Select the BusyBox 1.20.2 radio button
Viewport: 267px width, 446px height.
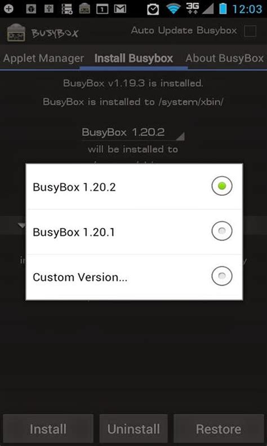pyautogui.click(x=222, y=186)
